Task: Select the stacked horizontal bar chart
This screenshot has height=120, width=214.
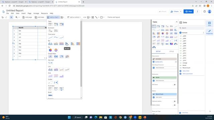Action: (73, 44)
